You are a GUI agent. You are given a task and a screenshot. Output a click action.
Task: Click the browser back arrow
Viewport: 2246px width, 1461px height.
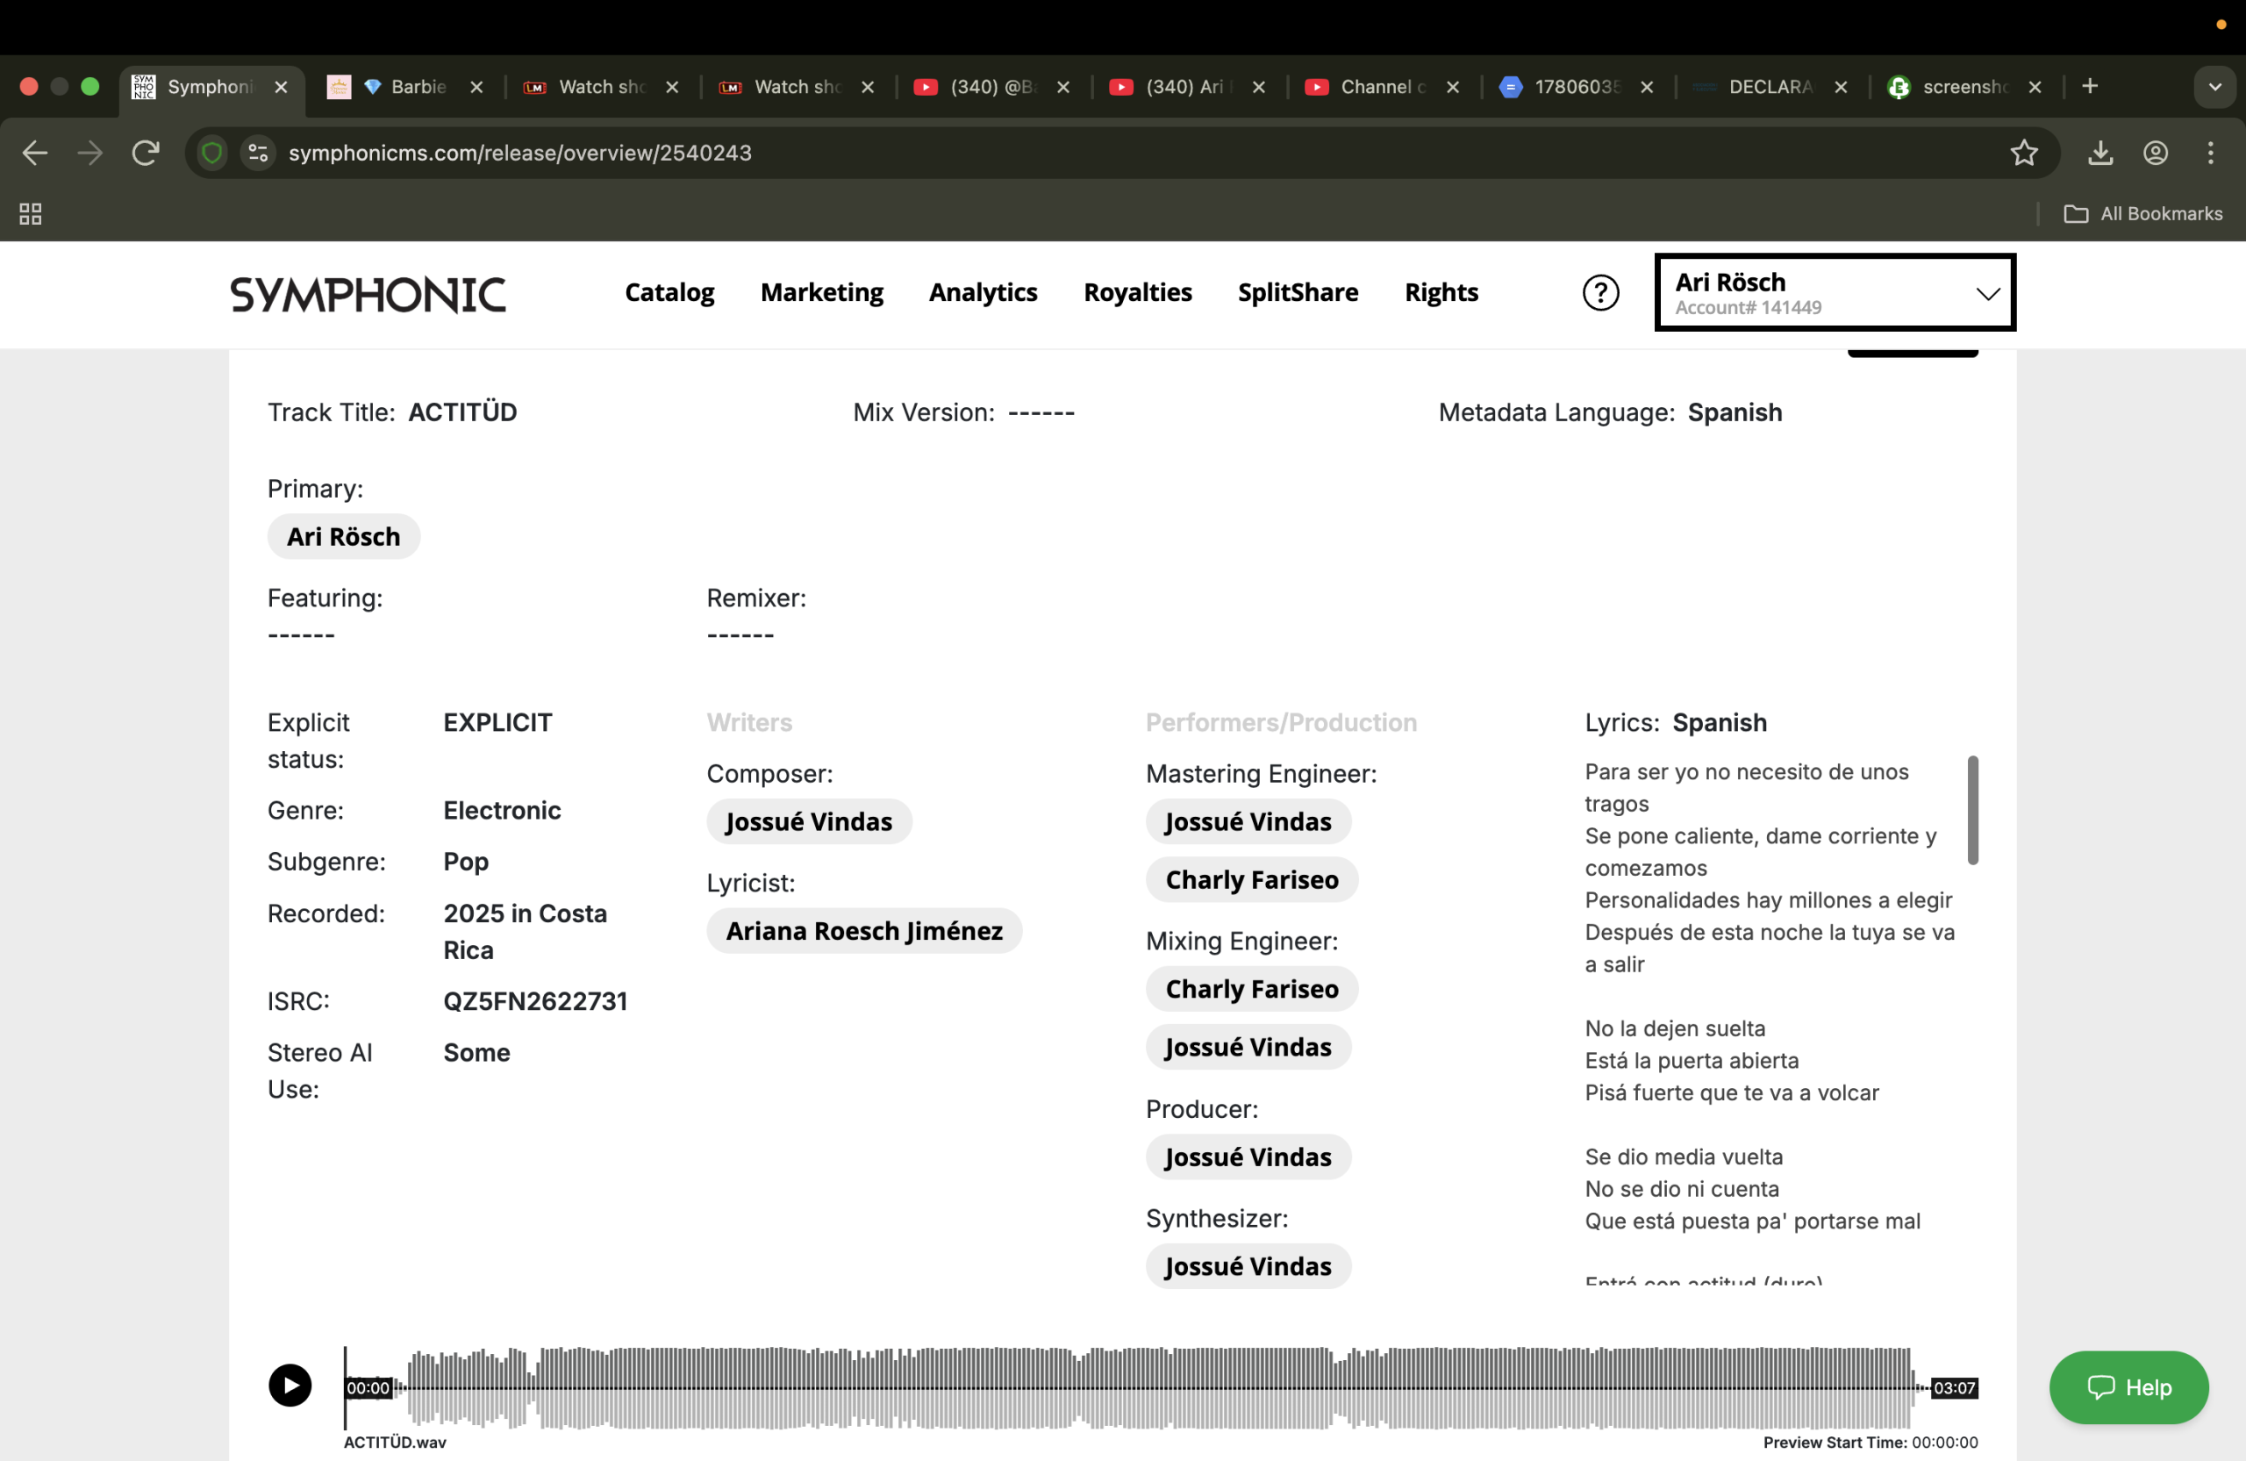point(35,153)
